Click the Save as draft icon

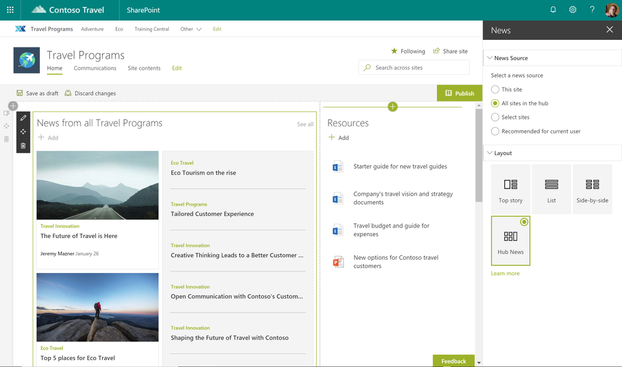[19, 93]
